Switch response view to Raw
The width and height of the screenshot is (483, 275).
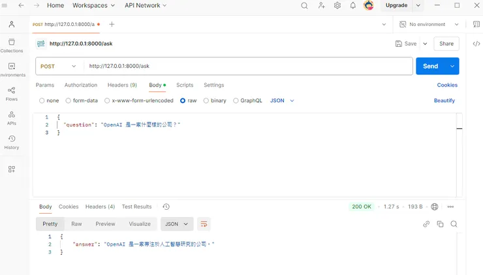[77, 224]
